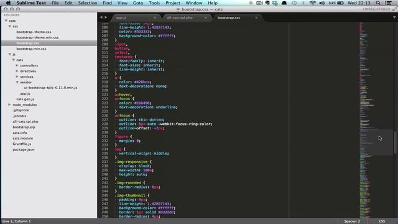Expand the controllers folder

pos(17,65)
